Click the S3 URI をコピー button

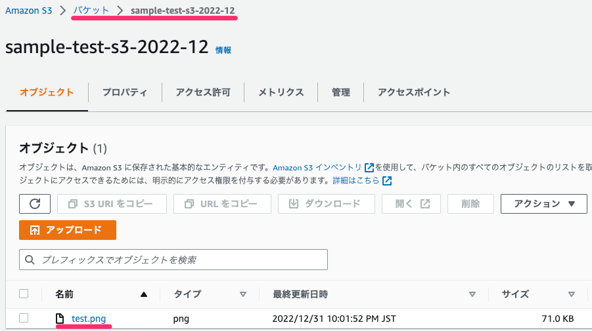pos(112,204)
